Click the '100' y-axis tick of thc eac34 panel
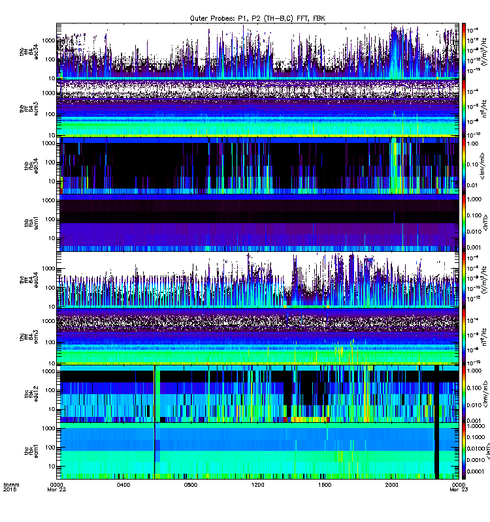Viewport: 490px width, 522px height. (x=50, y=288)
